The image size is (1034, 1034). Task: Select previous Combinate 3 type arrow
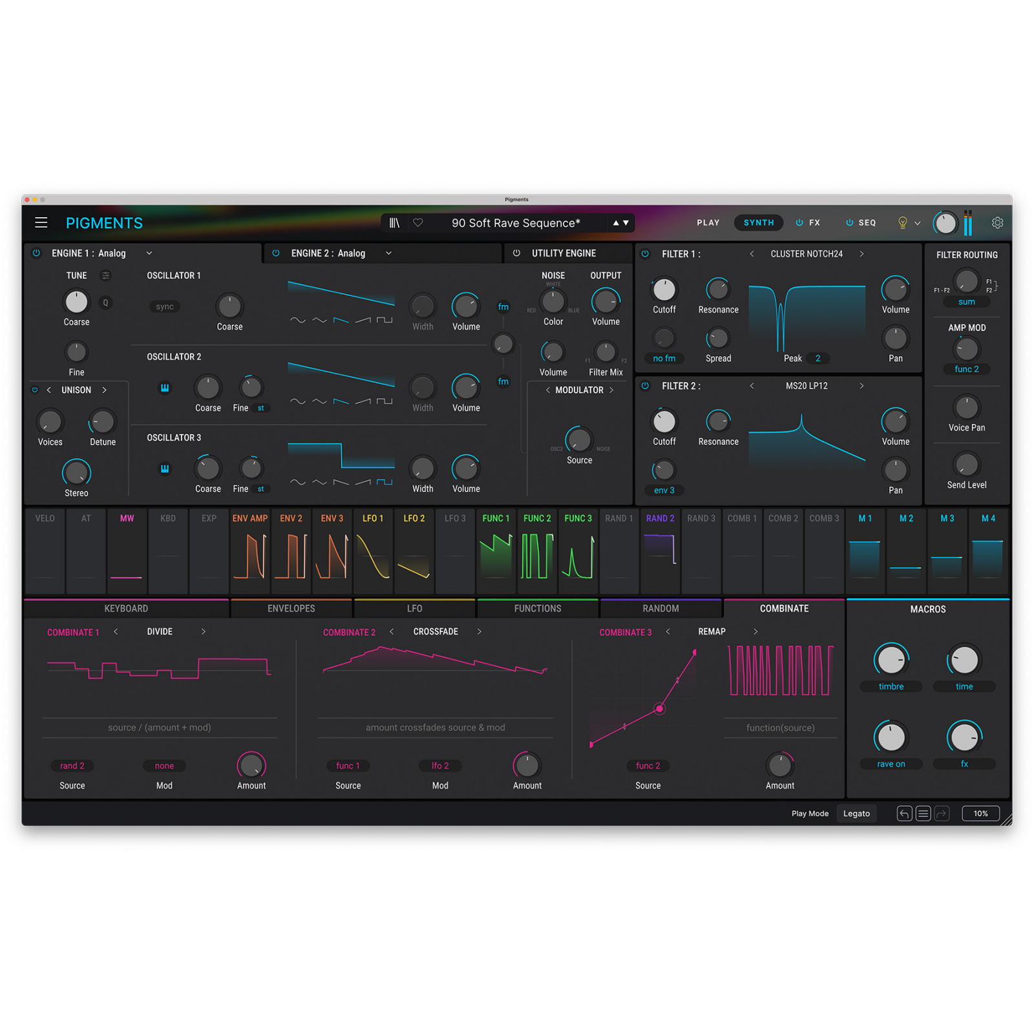(x=668, y=631)
